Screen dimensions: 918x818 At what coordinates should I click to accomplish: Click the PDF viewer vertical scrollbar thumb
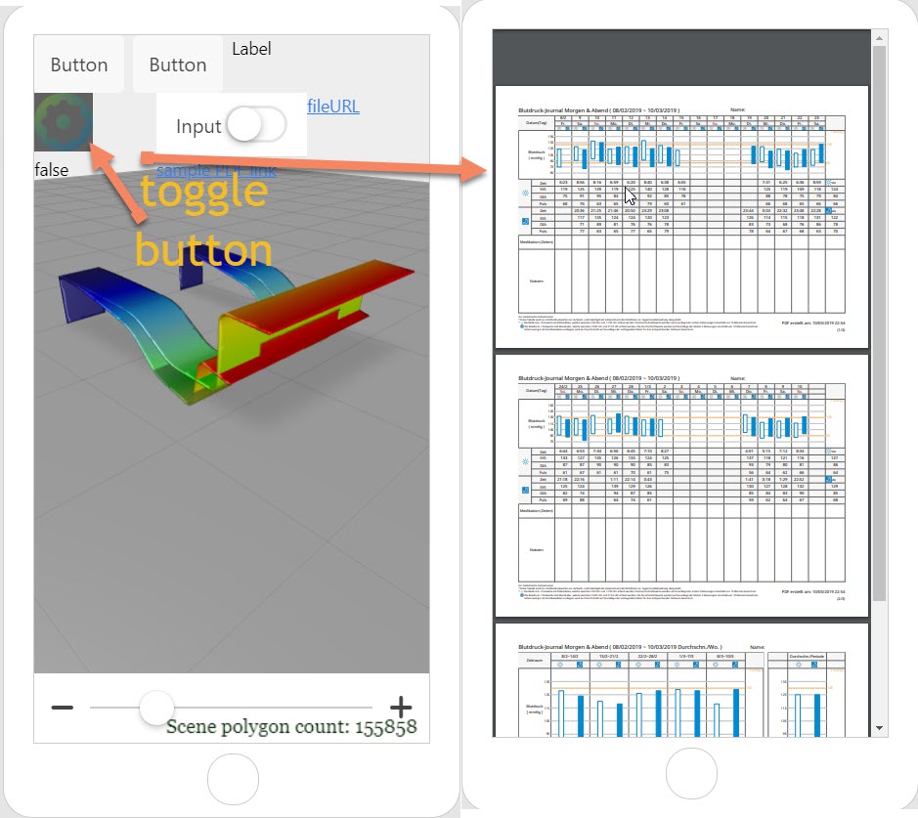(880, 323)
